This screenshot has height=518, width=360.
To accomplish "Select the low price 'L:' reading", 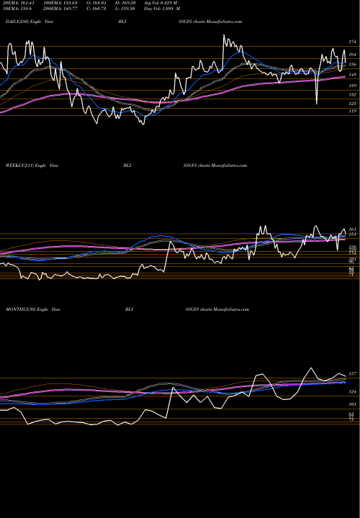I will click(126, 8).
